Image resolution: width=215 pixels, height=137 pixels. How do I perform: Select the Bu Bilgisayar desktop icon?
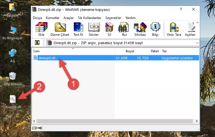[13, 33]
